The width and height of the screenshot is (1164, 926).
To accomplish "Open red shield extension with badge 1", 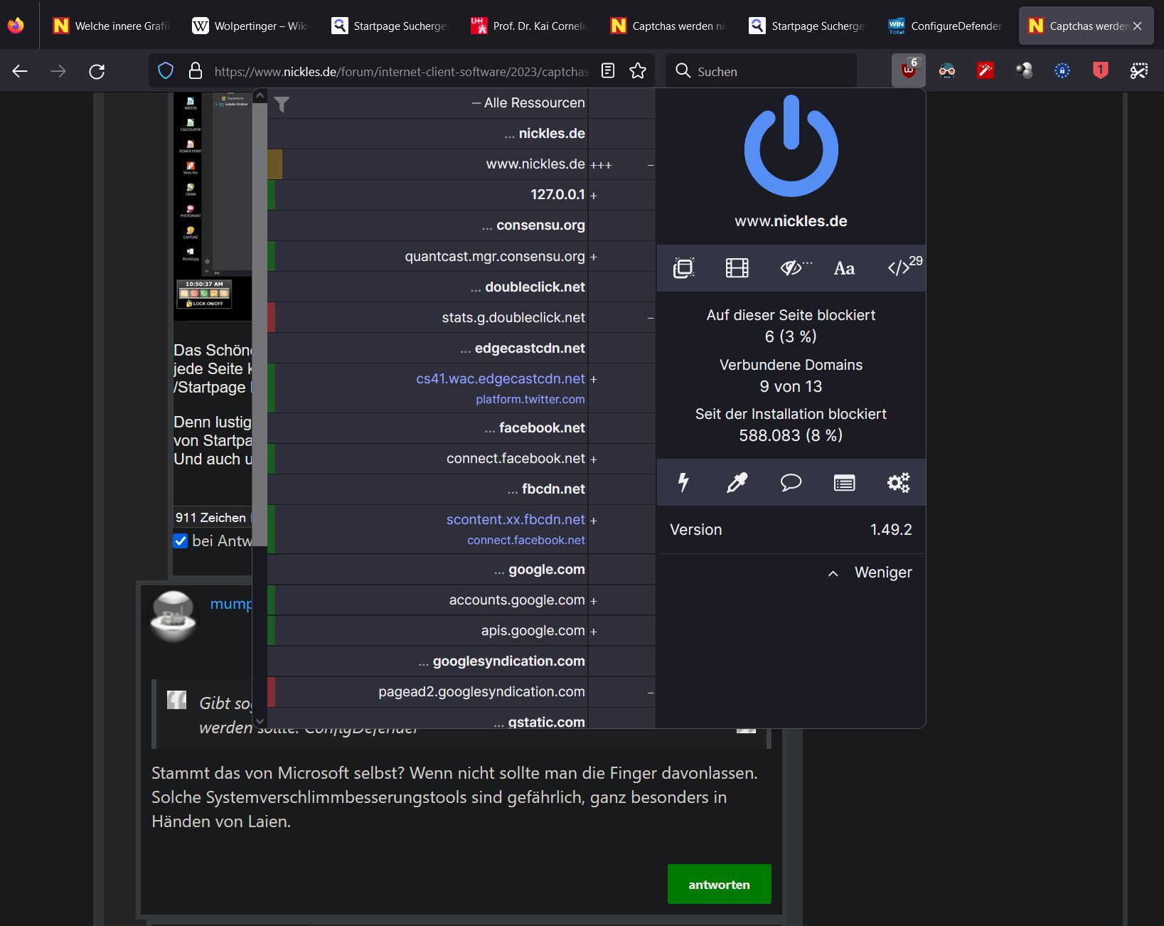I will [x=1101, y=70].
